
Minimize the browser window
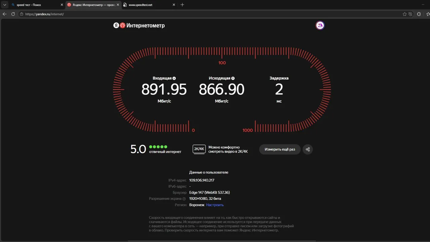423,5
